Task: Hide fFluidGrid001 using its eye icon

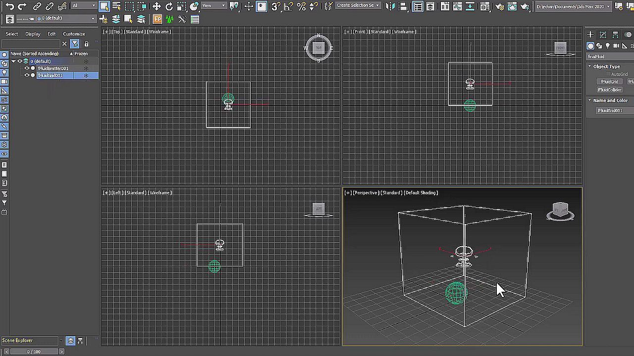Action: 26,75
